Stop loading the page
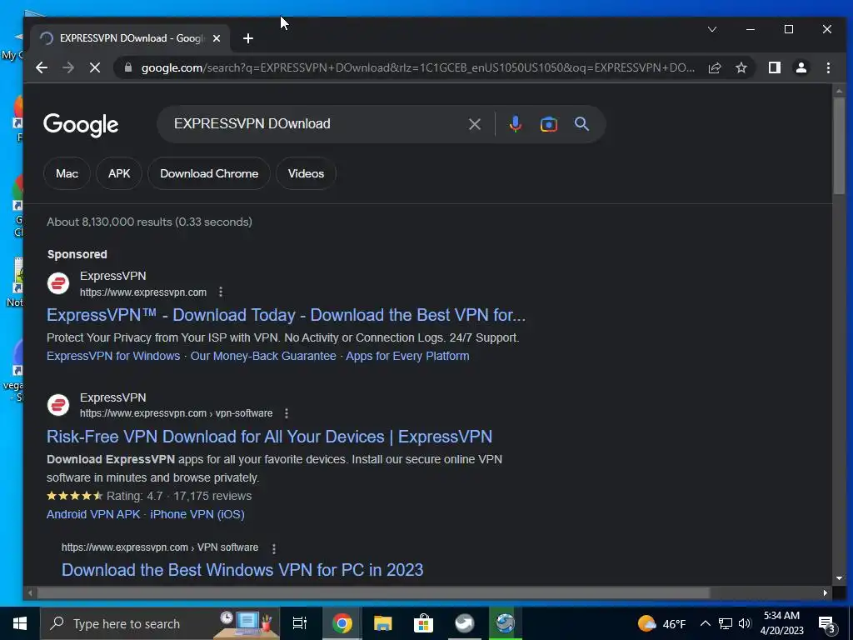 (x=95, y=67)
